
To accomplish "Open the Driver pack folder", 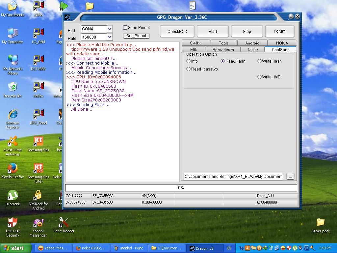I will pos(320,223).
